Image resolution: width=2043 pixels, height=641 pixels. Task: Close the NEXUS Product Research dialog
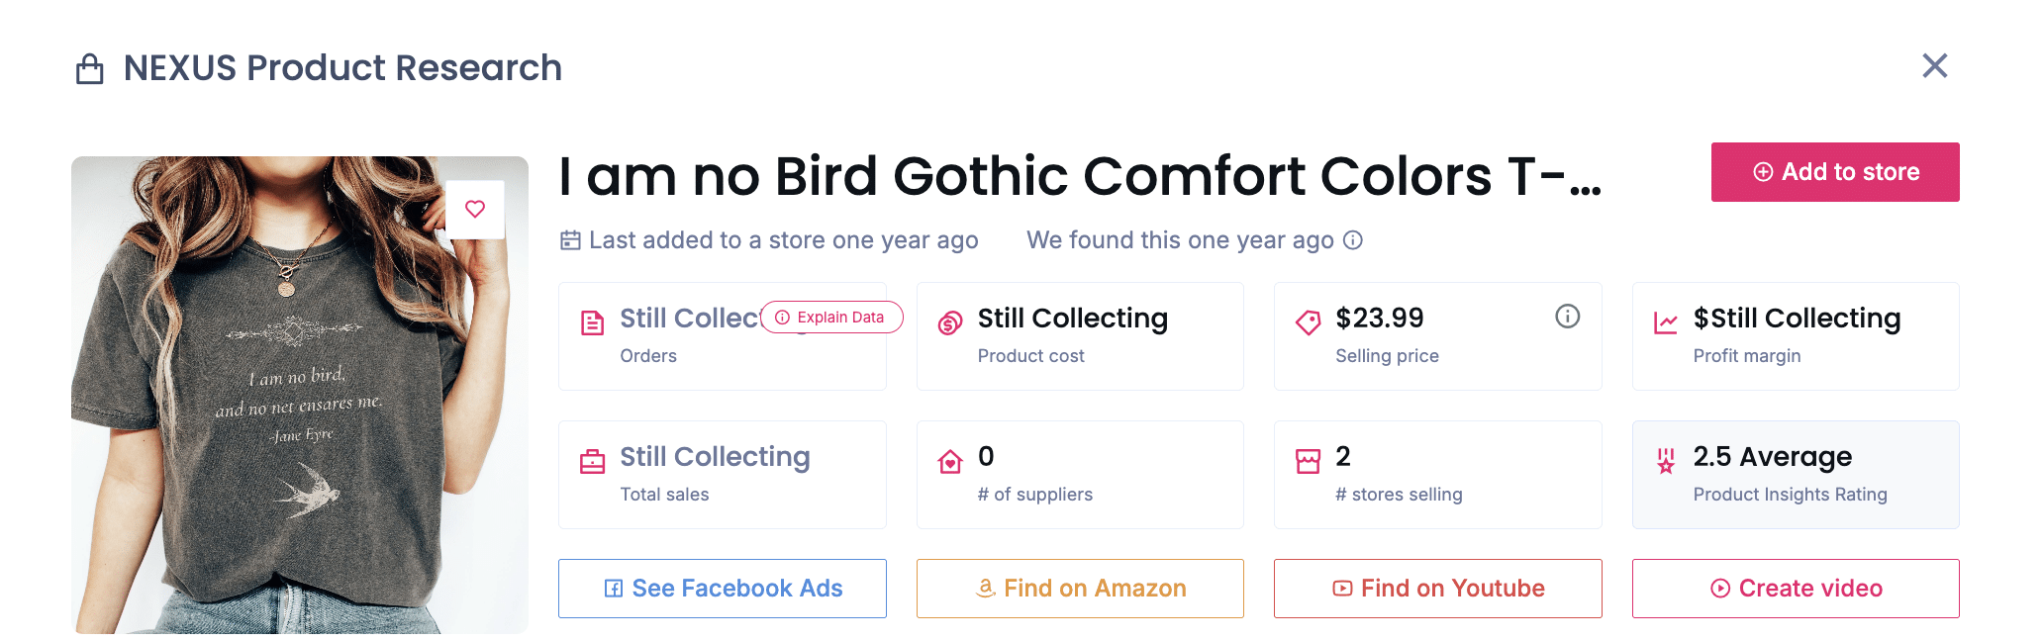(1934, 66)
